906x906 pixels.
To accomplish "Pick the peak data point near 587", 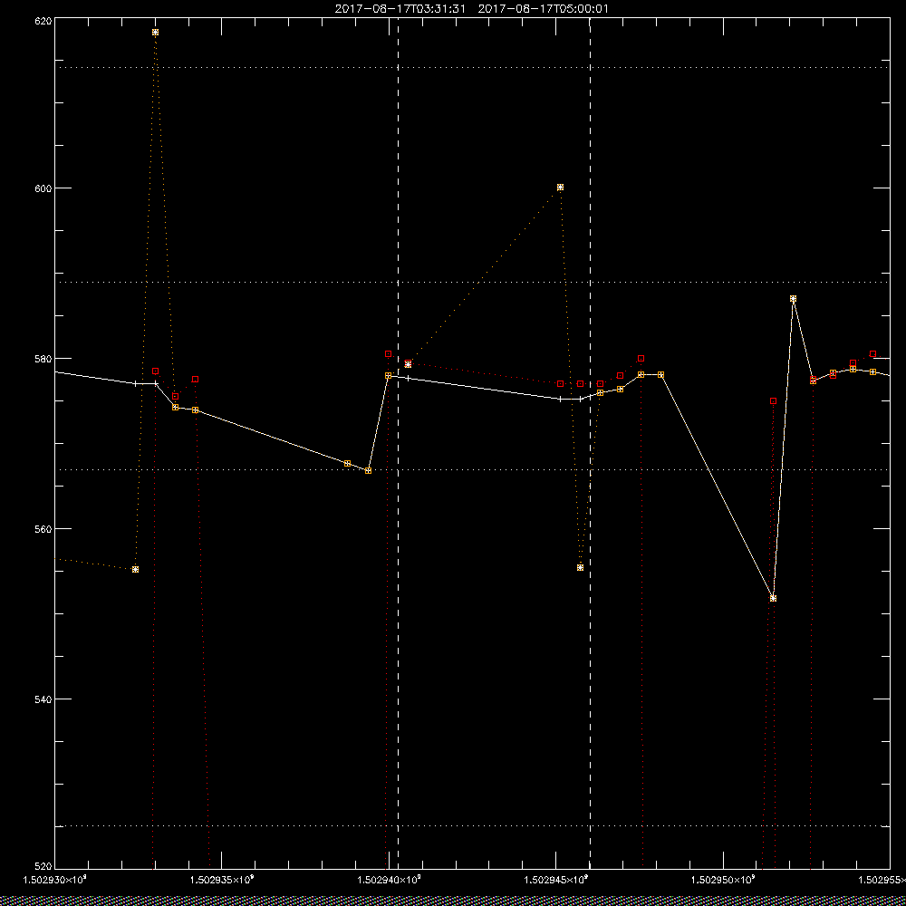I will 794,299.
